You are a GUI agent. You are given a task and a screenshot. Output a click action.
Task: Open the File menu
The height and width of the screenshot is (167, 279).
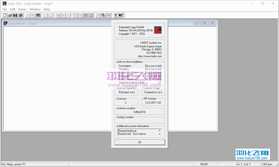point(5,9)
